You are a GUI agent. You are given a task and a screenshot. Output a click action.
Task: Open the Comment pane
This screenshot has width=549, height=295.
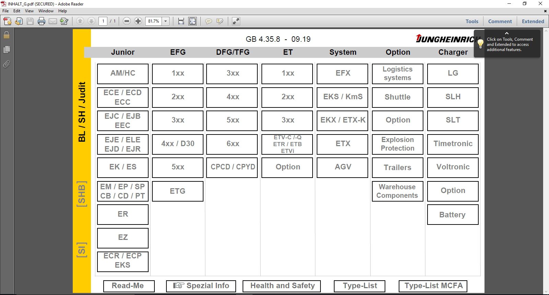point(500,21)
